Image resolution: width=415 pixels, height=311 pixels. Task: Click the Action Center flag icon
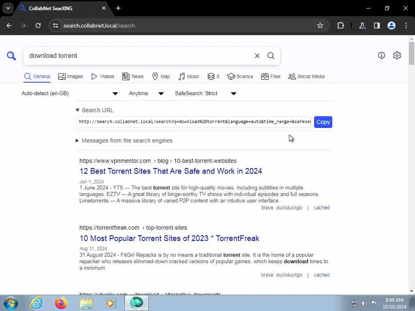click(374, 303)
